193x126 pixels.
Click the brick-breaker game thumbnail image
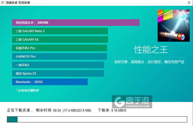tap(174, 26)
